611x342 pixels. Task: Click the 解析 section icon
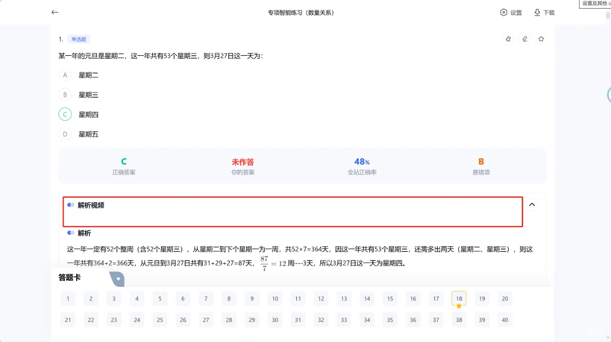coord(71,233)
